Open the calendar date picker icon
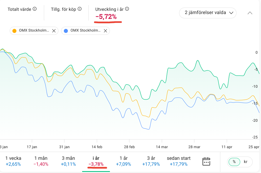The width and height of the screenshot is (261, 173). (x=206, y=161)
